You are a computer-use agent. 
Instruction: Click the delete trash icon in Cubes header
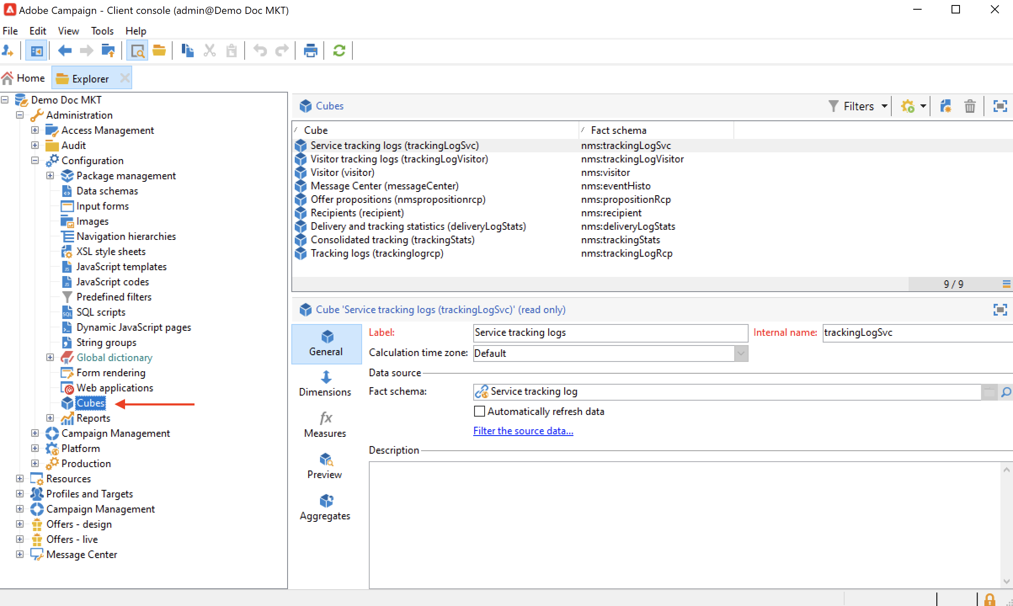970,106
